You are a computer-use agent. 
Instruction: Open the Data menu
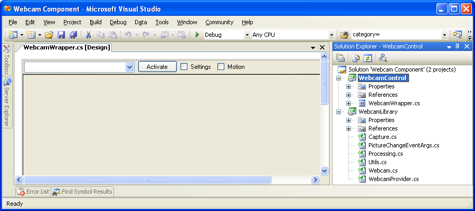pos(141,22)
